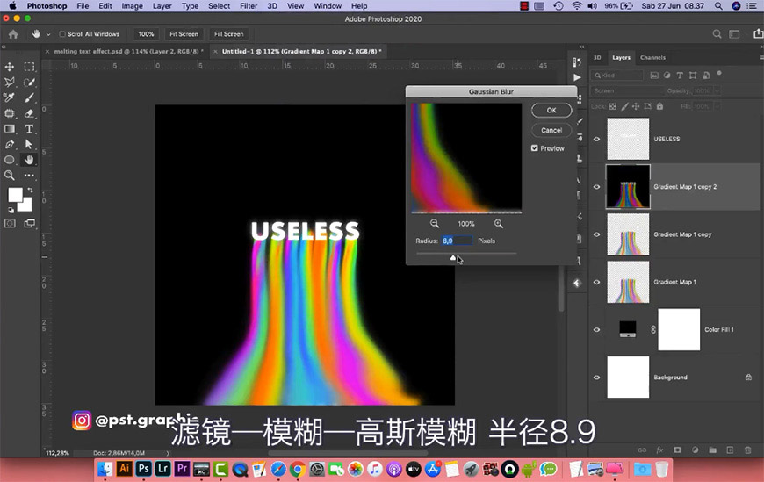Viewport: 764px width, 482px height.
Task: Select the Rectangular Marquee tool
Action: (29, 67)
